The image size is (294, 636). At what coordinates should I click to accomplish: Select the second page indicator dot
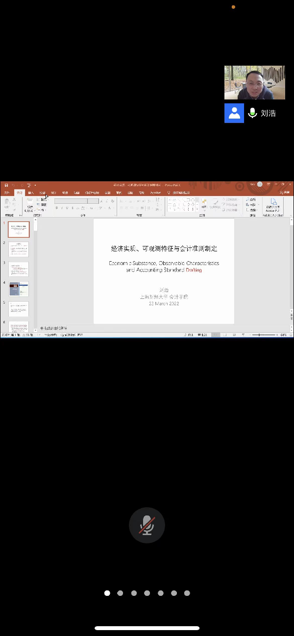[120, 593]
